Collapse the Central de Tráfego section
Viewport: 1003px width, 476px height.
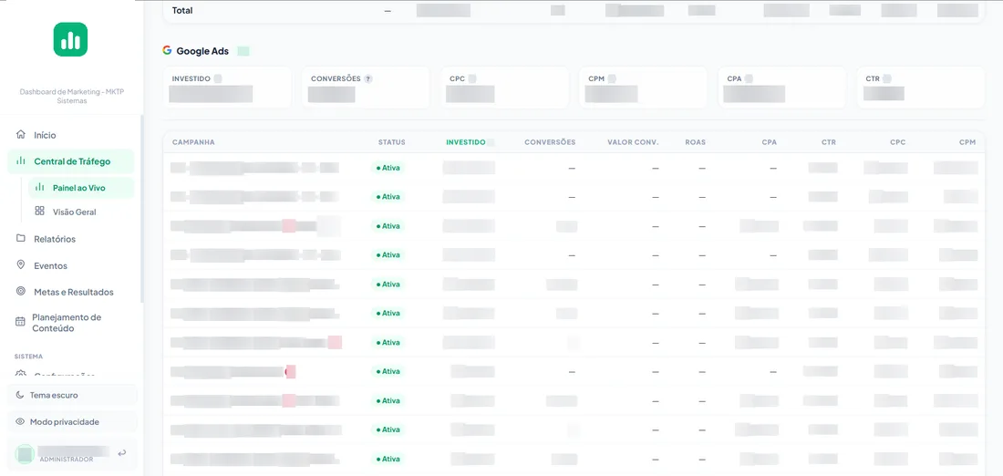click(71, 161)
